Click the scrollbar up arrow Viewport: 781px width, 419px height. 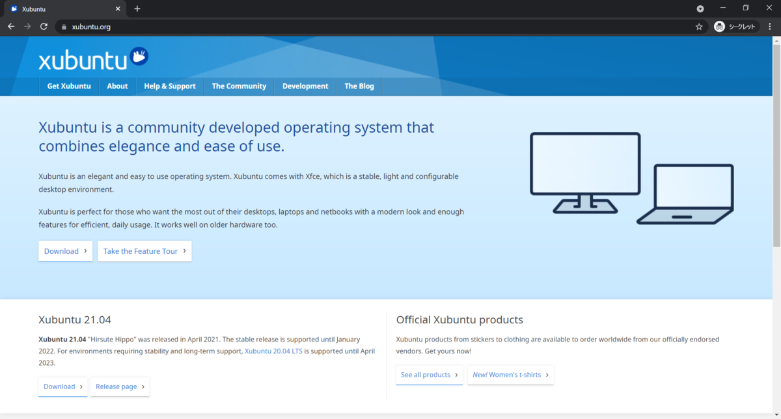coord(776,40)
